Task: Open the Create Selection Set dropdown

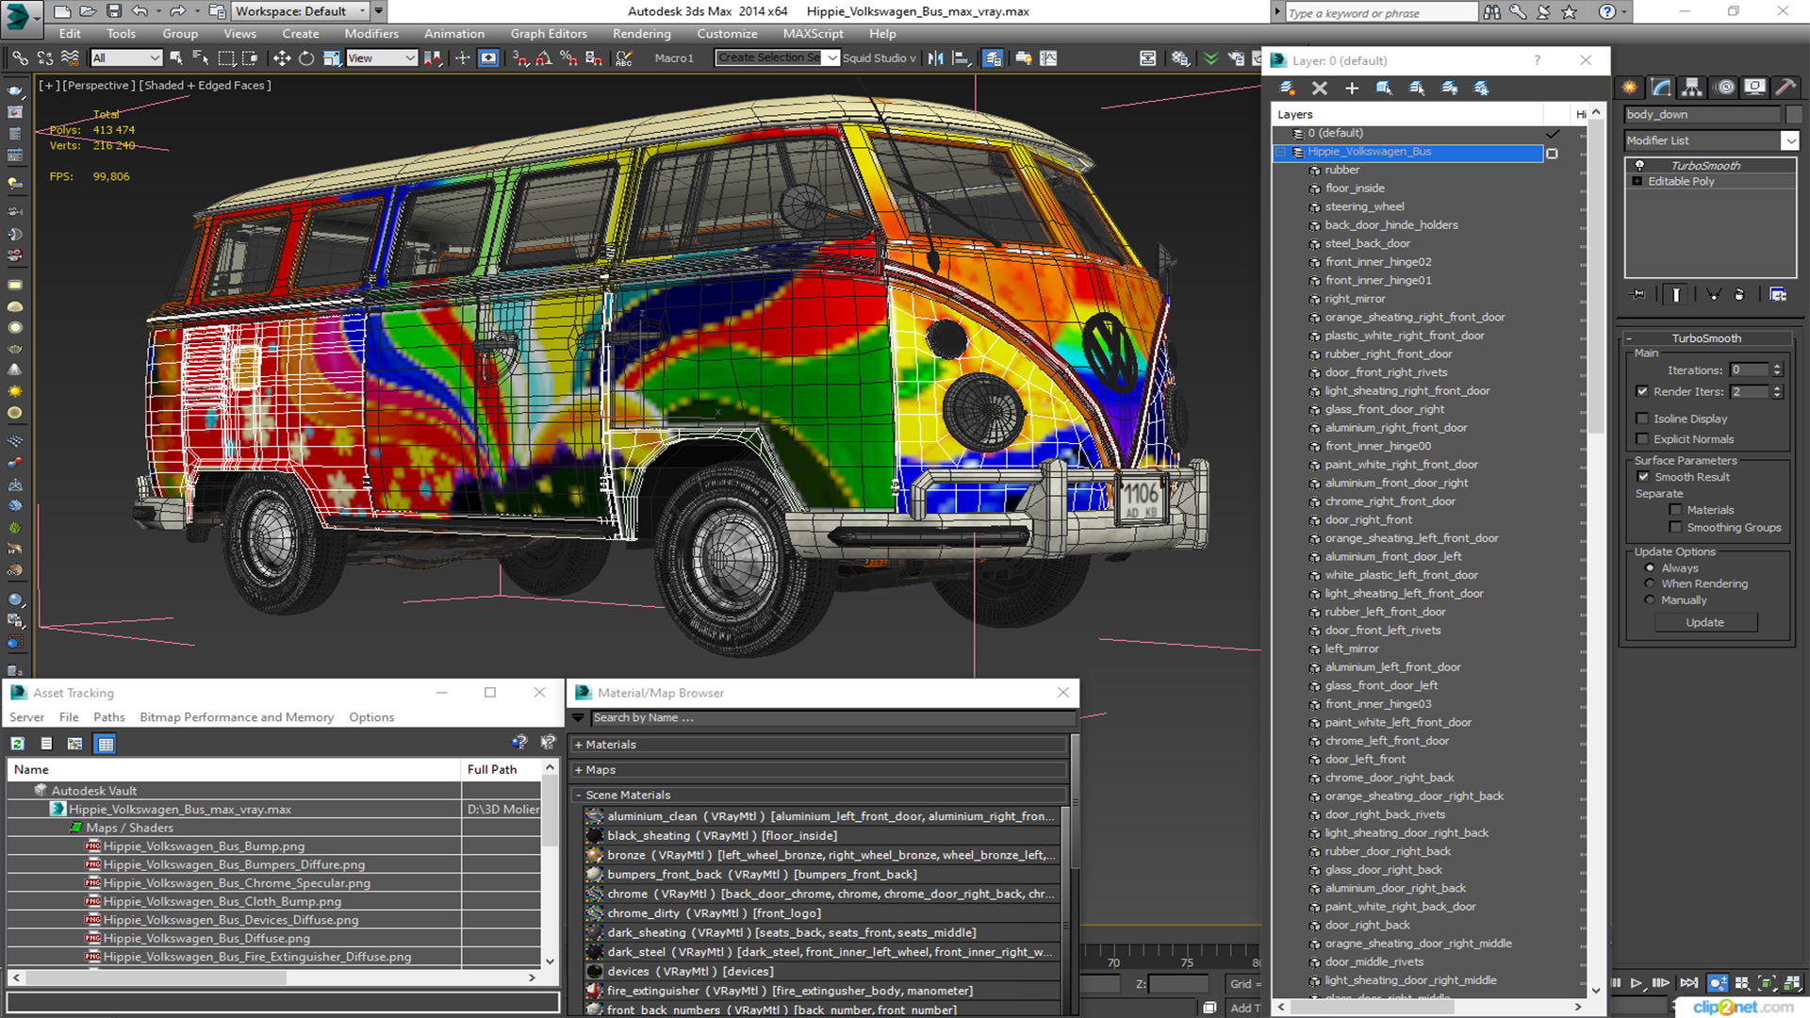Action: pos(832,58)
